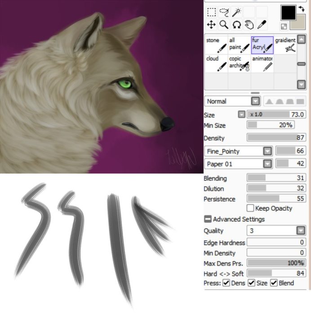Select the lasso selection tool
The height and width of the screenshot is (315, 311).
[224, 12]
